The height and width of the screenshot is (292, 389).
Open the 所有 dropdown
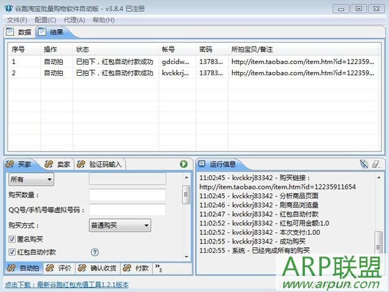point(31,180)
